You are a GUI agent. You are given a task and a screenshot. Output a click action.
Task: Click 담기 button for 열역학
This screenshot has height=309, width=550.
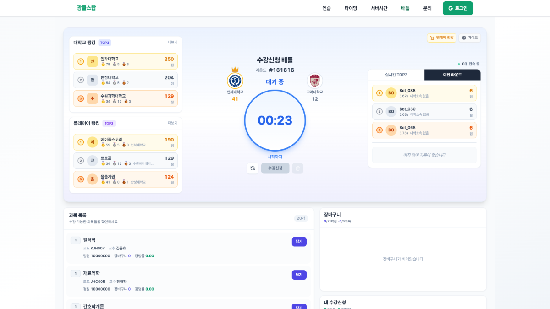click(299, 242)
